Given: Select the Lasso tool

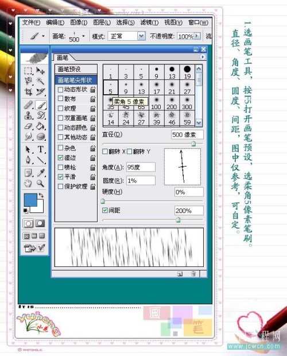Looking at the screenshot, I should [x=28, y=81].
